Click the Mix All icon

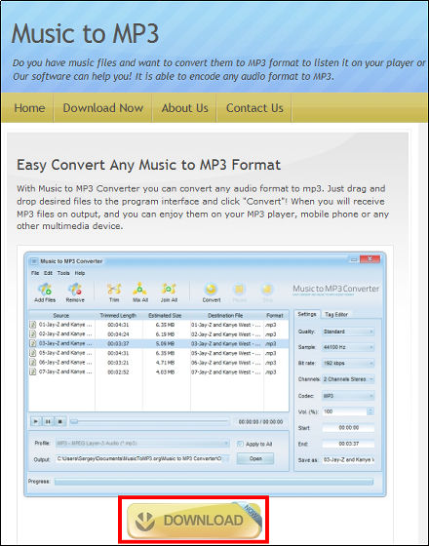click(x=140, y=289)
